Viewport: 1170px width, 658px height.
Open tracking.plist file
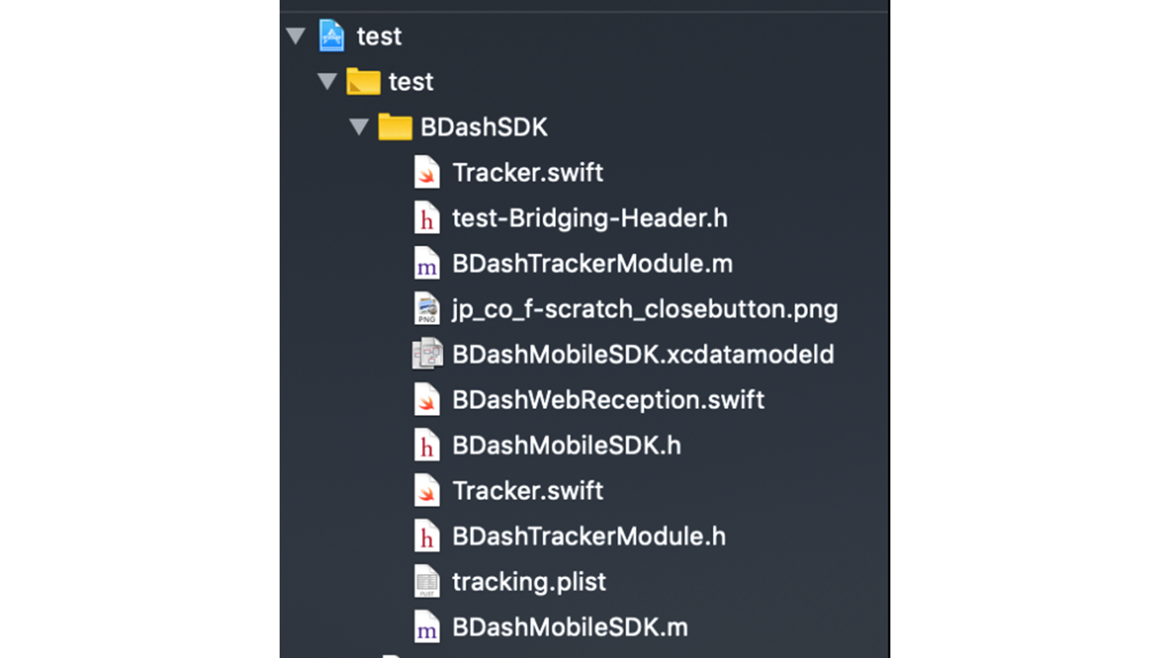pos(529,582)
